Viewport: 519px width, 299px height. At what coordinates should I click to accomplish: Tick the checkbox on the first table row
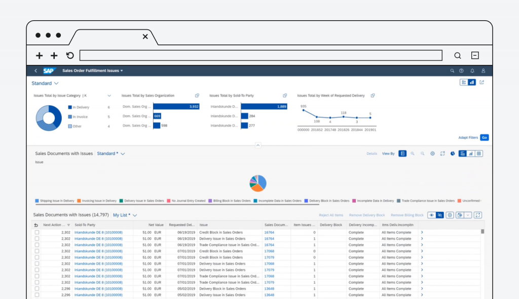(x=36, y=232)
